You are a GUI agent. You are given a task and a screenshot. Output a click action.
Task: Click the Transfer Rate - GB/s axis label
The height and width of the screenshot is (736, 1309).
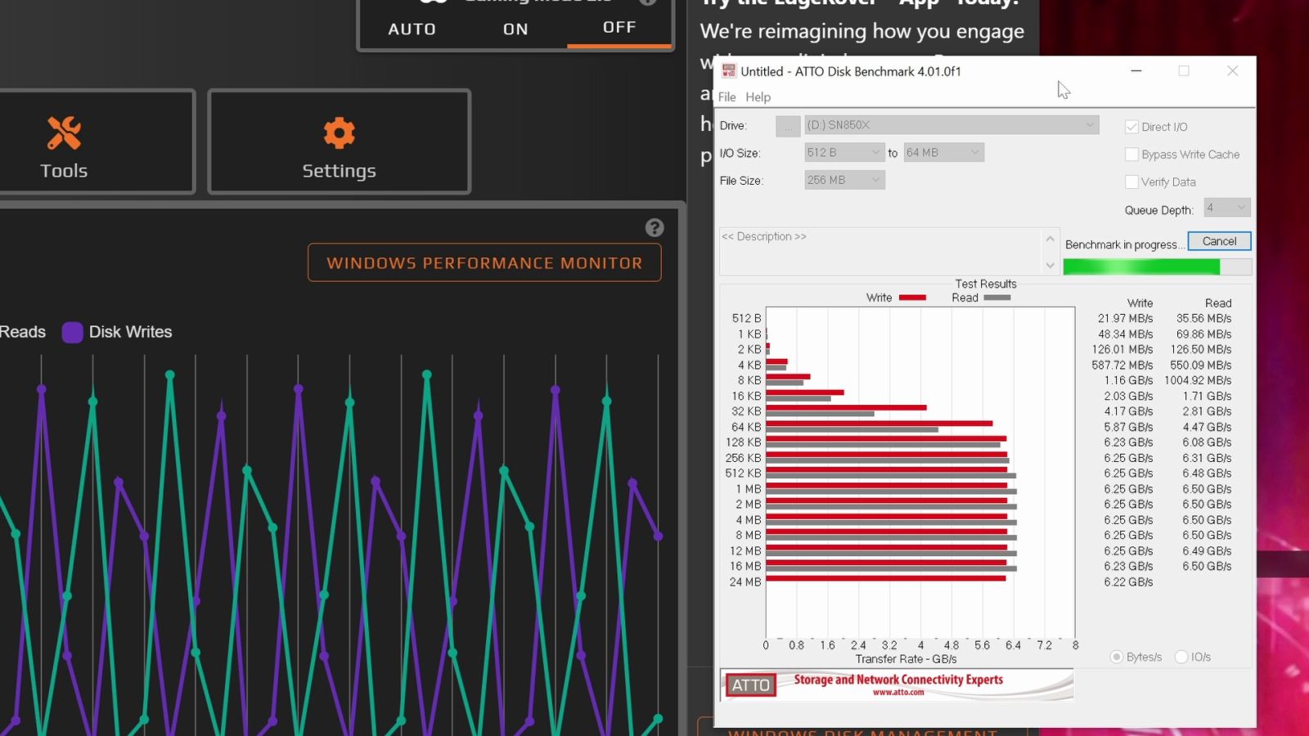[x=906, y=659]
